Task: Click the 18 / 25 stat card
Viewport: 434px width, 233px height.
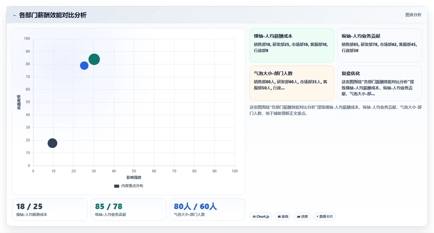Action: [x=50, y=209]
